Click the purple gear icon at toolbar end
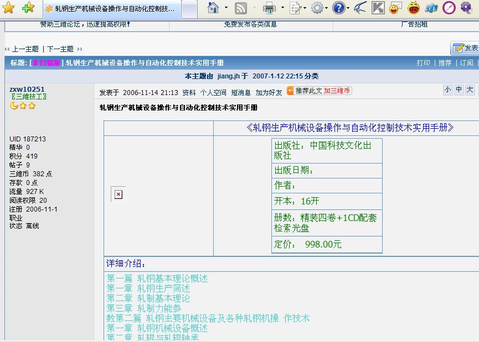The height and width of the screenshot is (342, 479). click(465, 7)
